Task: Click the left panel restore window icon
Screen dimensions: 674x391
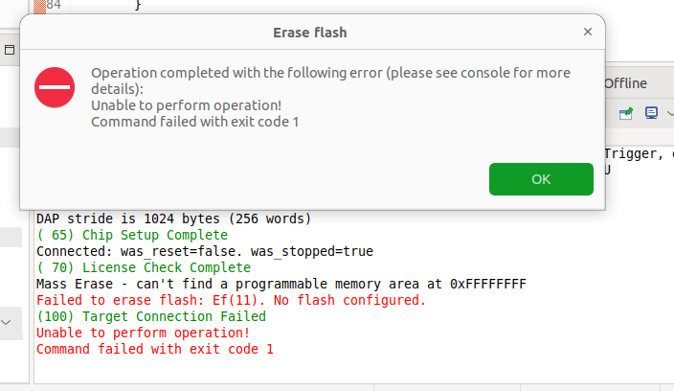Action: click(x=8, y=50)
